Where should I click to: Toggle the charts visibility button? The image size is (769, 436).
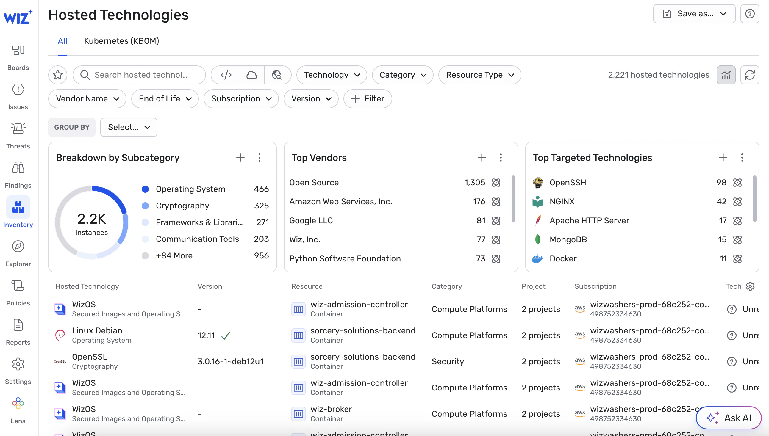[x=726, y=75]
